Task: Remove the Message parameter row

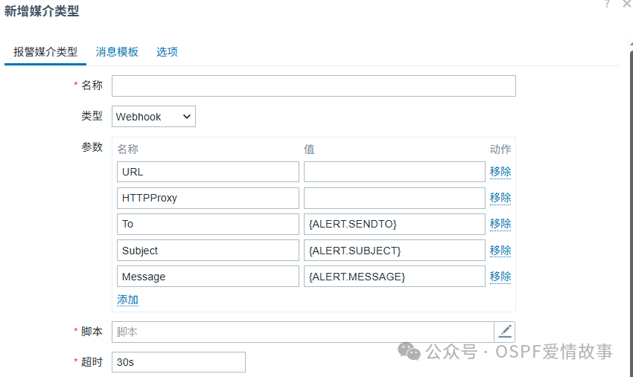Action: [x=500, y=277]
